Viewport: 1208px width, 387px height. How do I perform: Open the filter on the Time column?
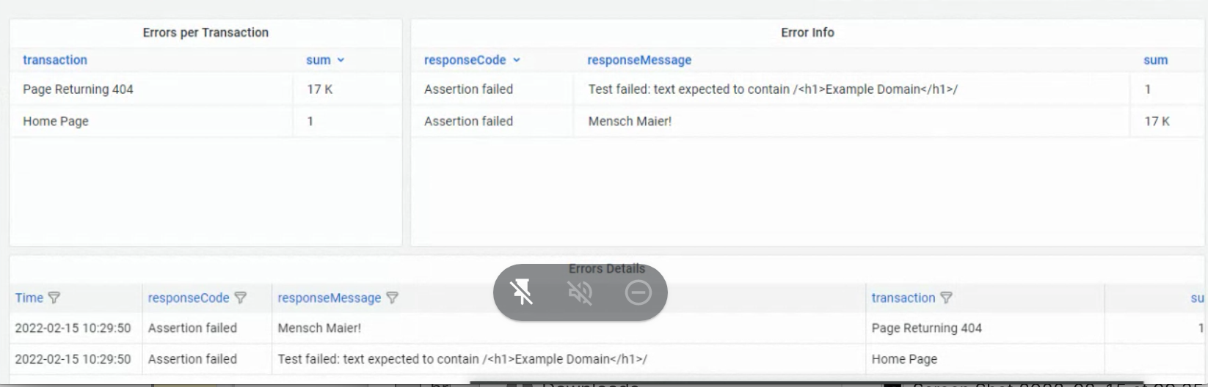(x=54, y=298)
